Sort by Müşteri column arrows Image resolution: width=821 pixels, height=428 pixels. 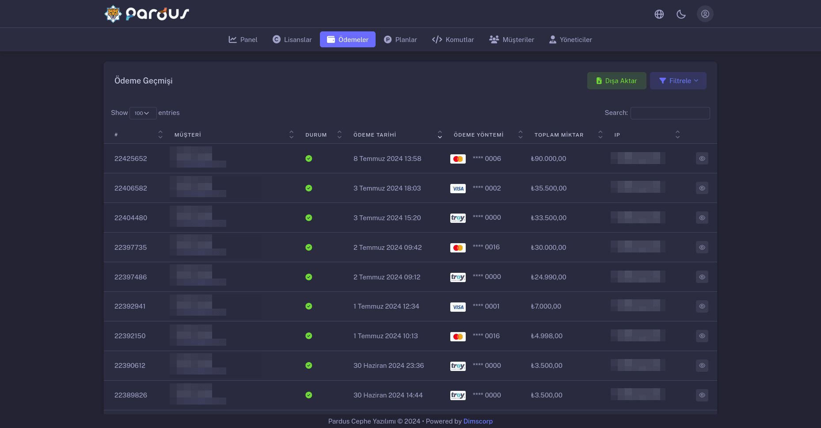291,135
